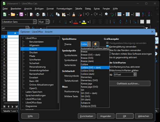Open the Ansicht menu

[x=28, y=9]
